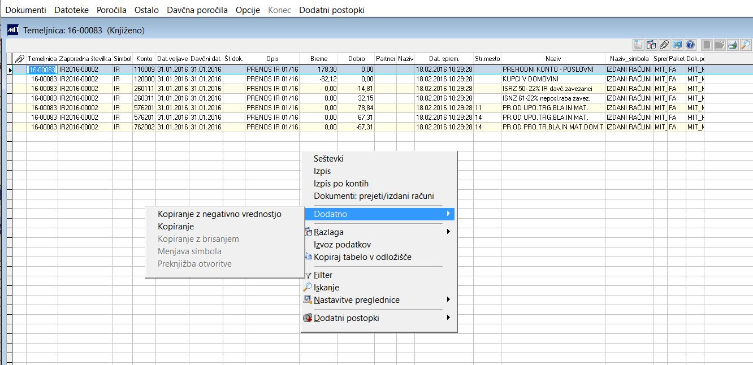Open the Davčna poročila menu
The image size is (753, 365).
[197, 10]
